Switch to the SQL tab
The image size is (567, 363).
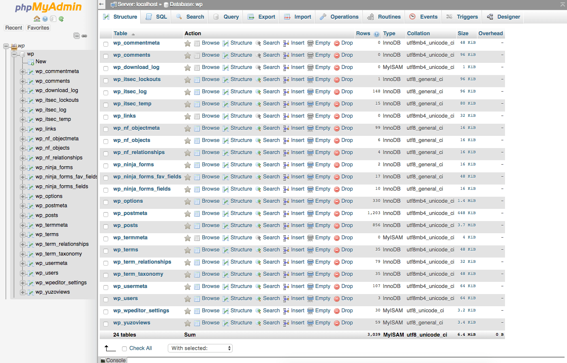(156, 17)
